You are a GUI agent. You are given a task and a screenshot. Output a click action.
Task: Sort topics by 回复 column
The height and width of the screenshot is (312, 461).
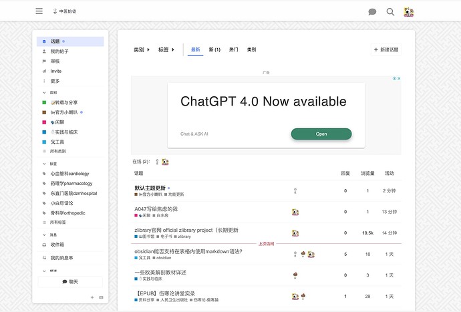(x=345, y=173)
